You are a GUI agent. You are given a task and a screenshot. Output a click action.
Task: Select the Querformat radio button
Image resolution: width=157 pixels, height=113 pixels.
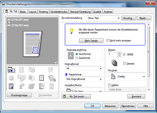77,58
